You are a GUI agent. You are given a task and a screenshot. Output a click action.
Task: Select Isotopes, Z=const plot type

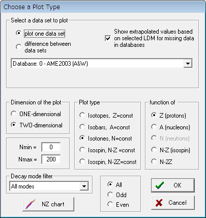point(82,115)
